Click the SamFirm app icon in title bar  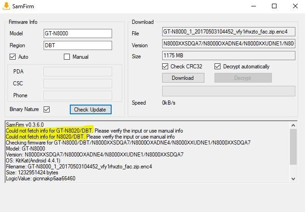[x=6, y=6]
